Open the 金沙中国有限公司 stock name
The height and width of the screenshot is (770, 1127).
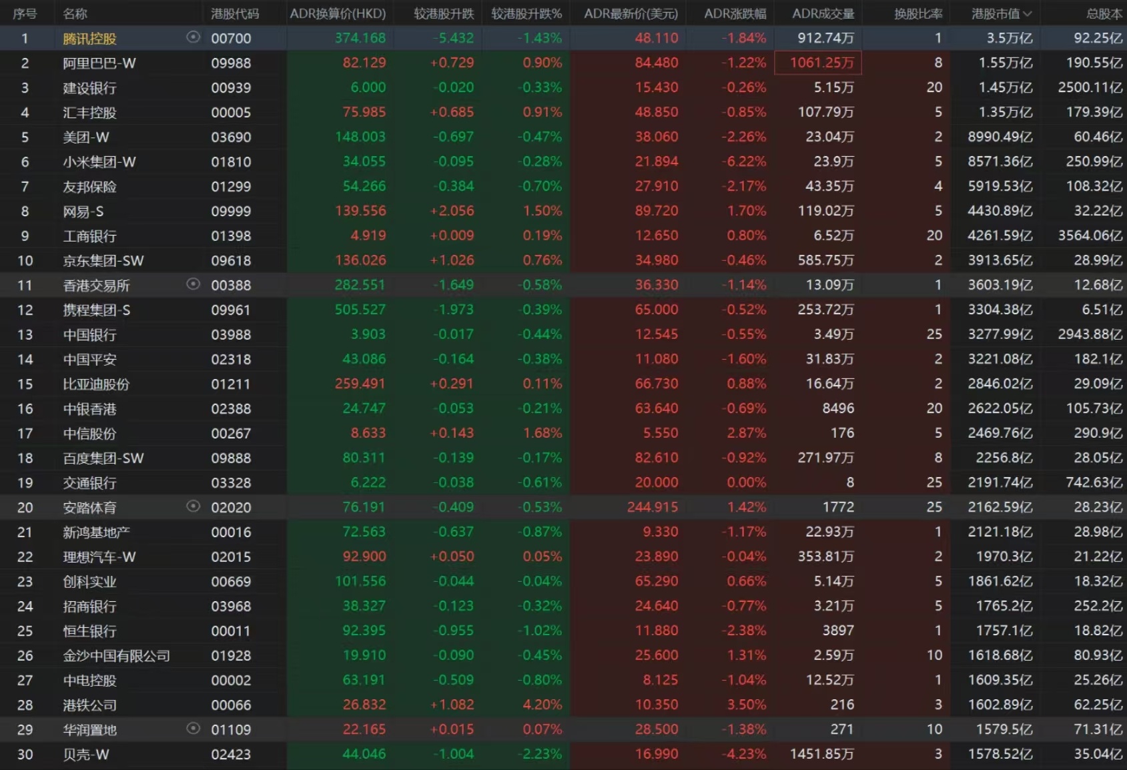pyautogui.click(x=116, y=656)
